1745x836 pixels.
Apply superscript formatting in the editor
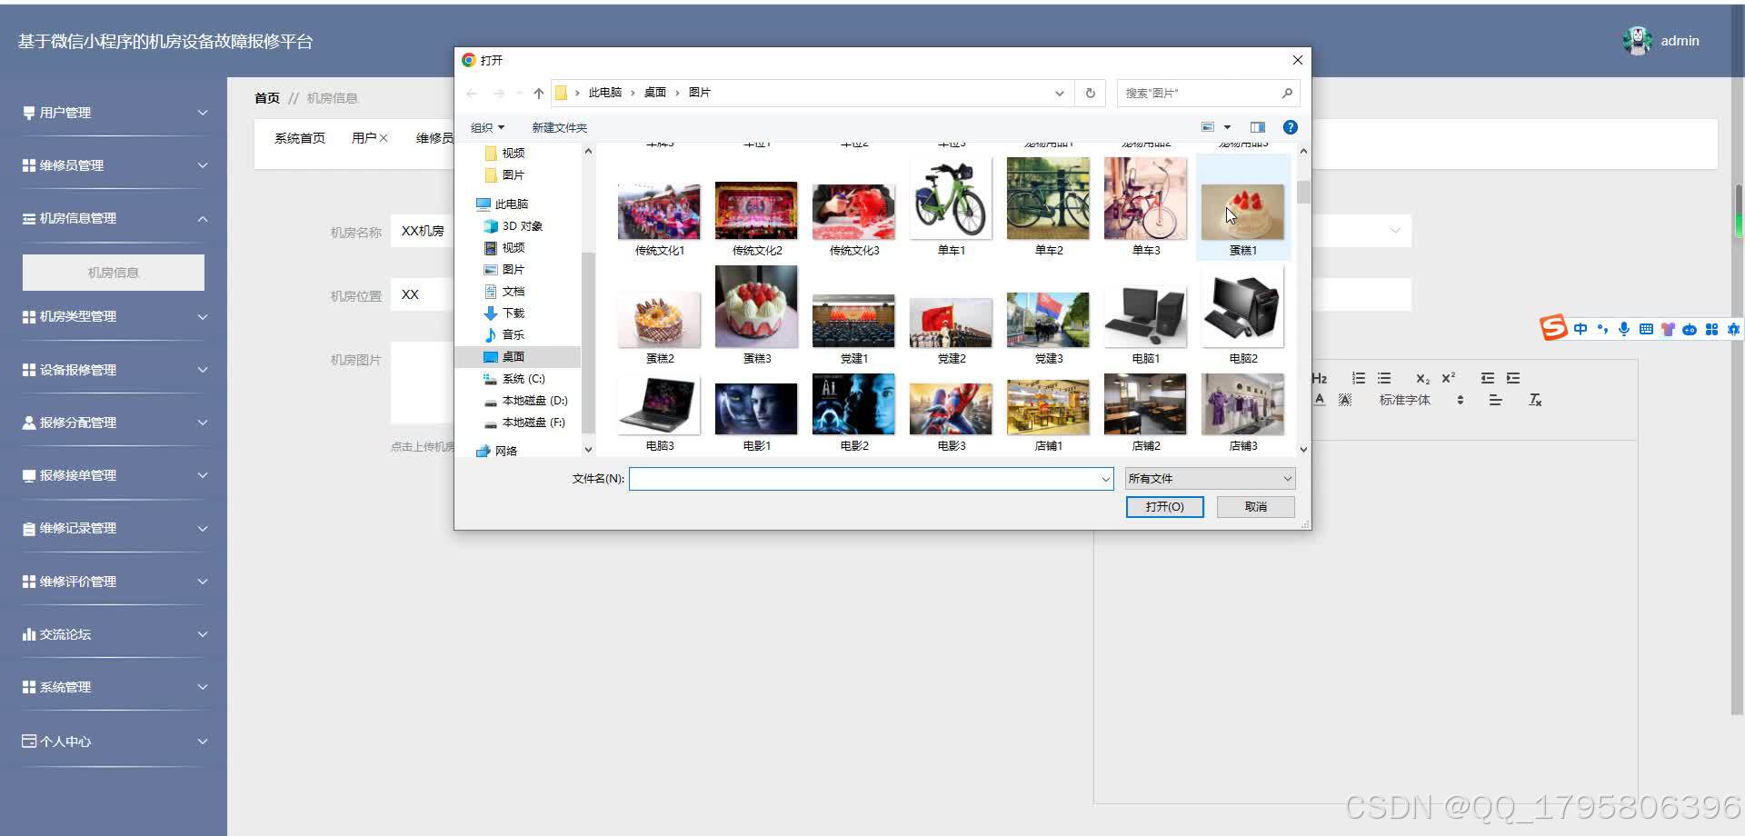coord(1449,378)
